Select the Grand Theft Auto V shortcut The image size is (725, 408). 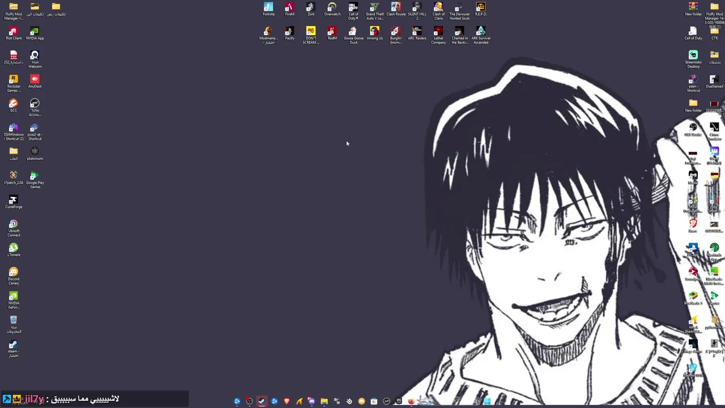coord(374,11)
